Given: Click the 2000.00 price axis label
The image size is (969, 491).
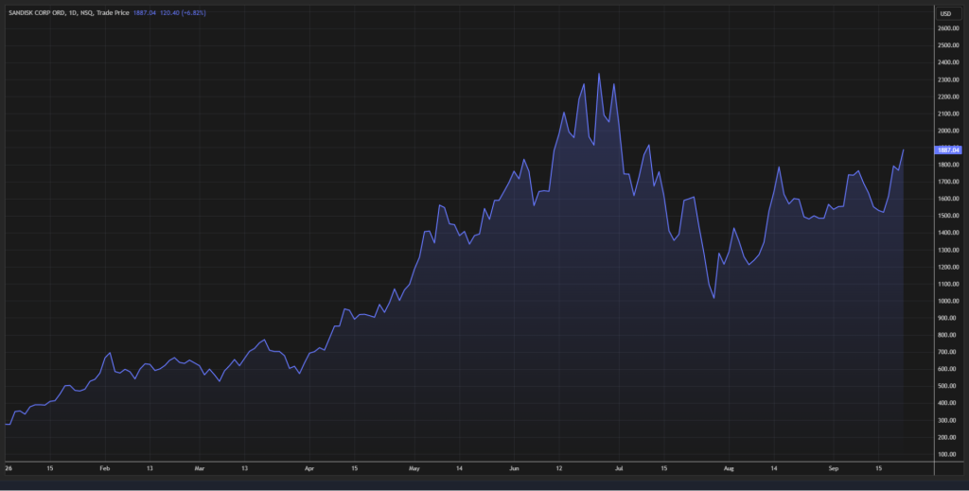Looking at the screenshot, I should 948,131.
